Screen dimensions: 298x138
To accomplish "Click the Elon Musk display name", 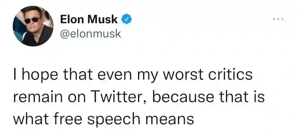I will pyautogui.click(x=89, y=20).
